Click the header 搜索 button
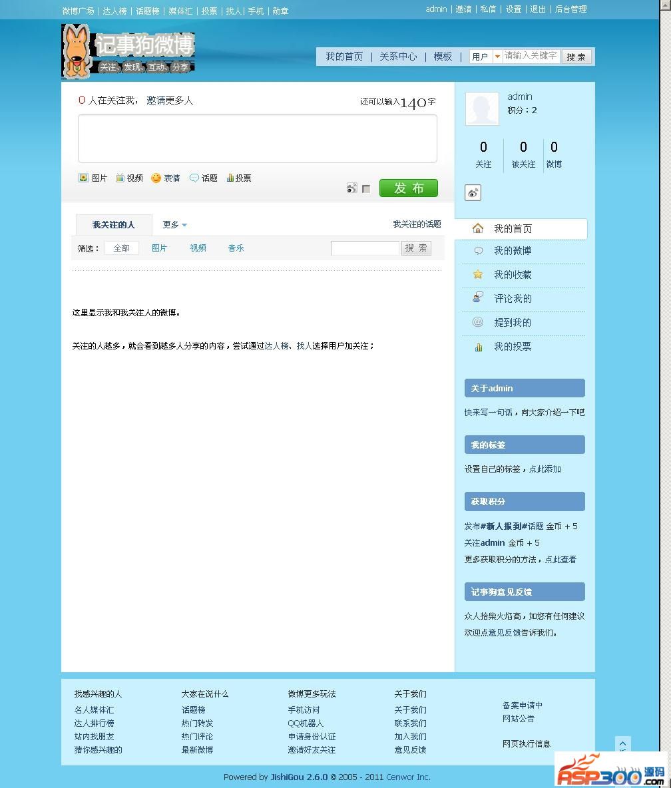This screenshot has height=788, width=671. (x=576, y=57)
